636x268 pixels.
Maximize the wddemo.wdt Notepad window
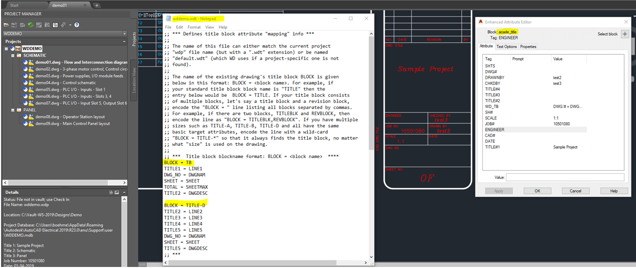coord(351,18)
